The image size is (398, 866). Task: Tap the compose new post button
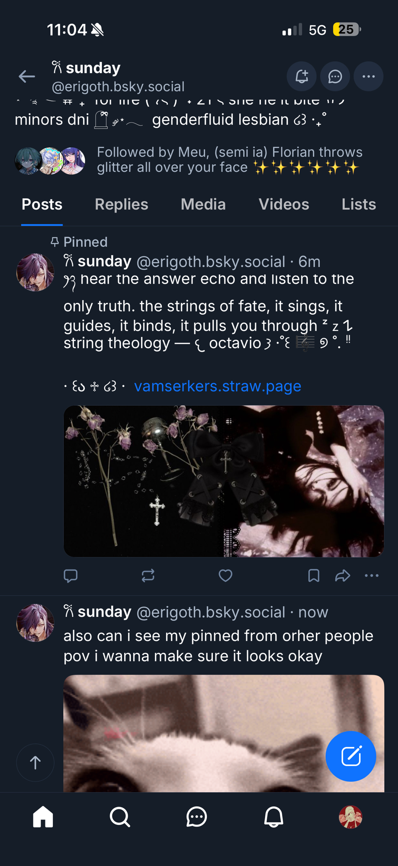click(350, 756)
